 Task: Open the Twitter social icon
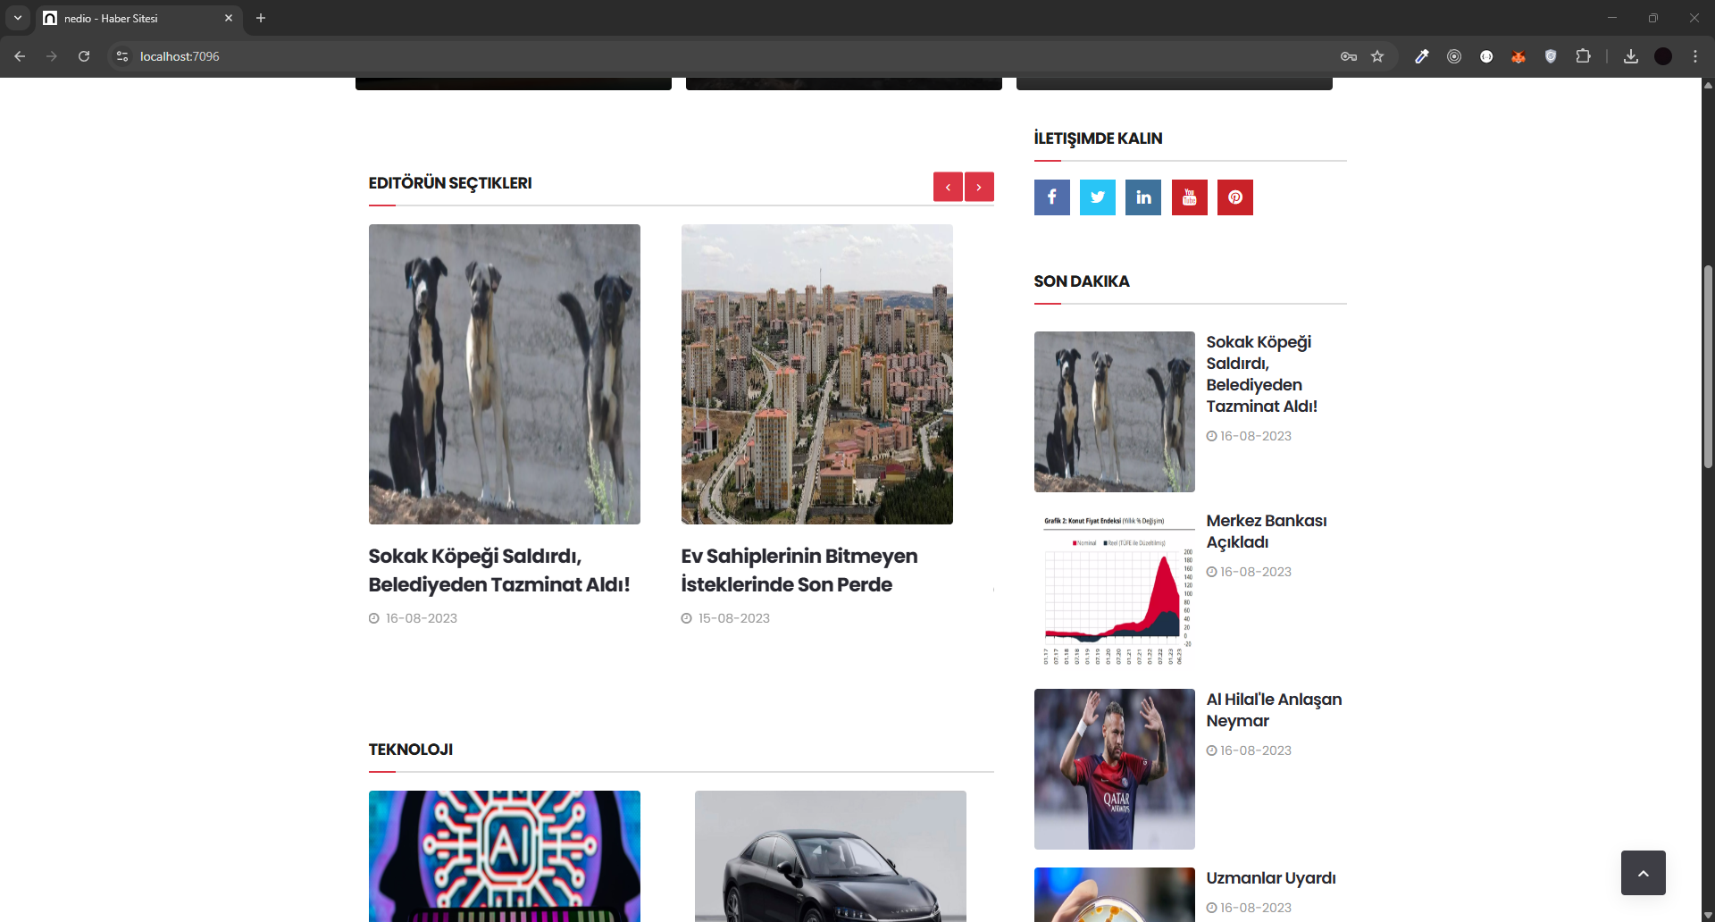[1097, 197]
